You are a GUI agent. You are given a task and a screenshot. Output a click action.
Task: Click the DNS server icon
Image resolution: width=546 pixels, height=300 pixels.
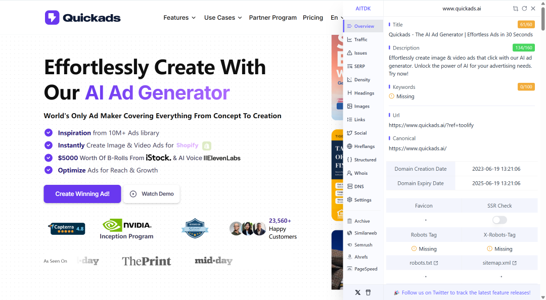click(350, 186)
